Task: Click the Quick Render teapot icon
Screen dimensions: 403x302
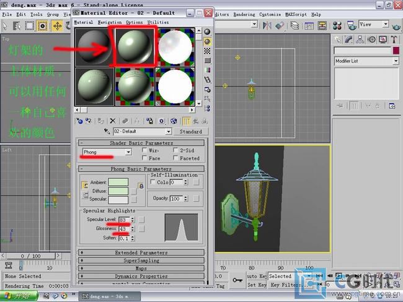Action: pyautogui.click(x=396, y=26)
